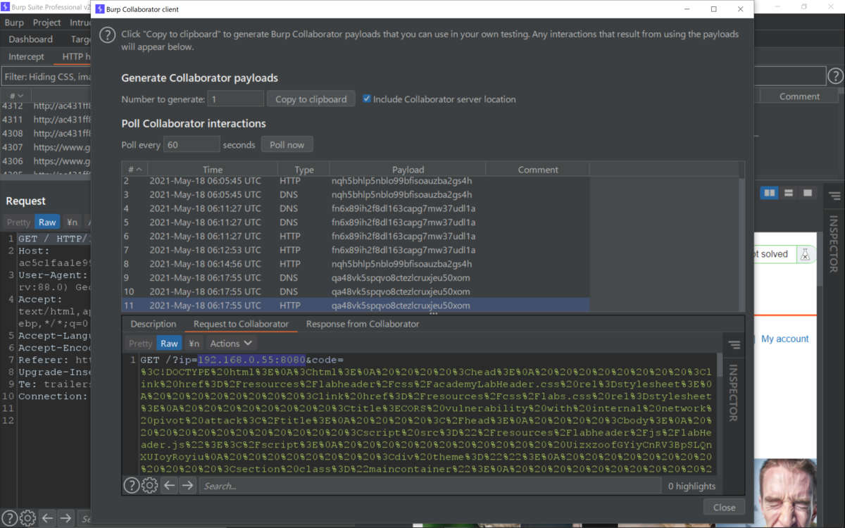Switch to Intercept tab in main window
The height and width of the screenshot is (528, 845).
[26, 56]
